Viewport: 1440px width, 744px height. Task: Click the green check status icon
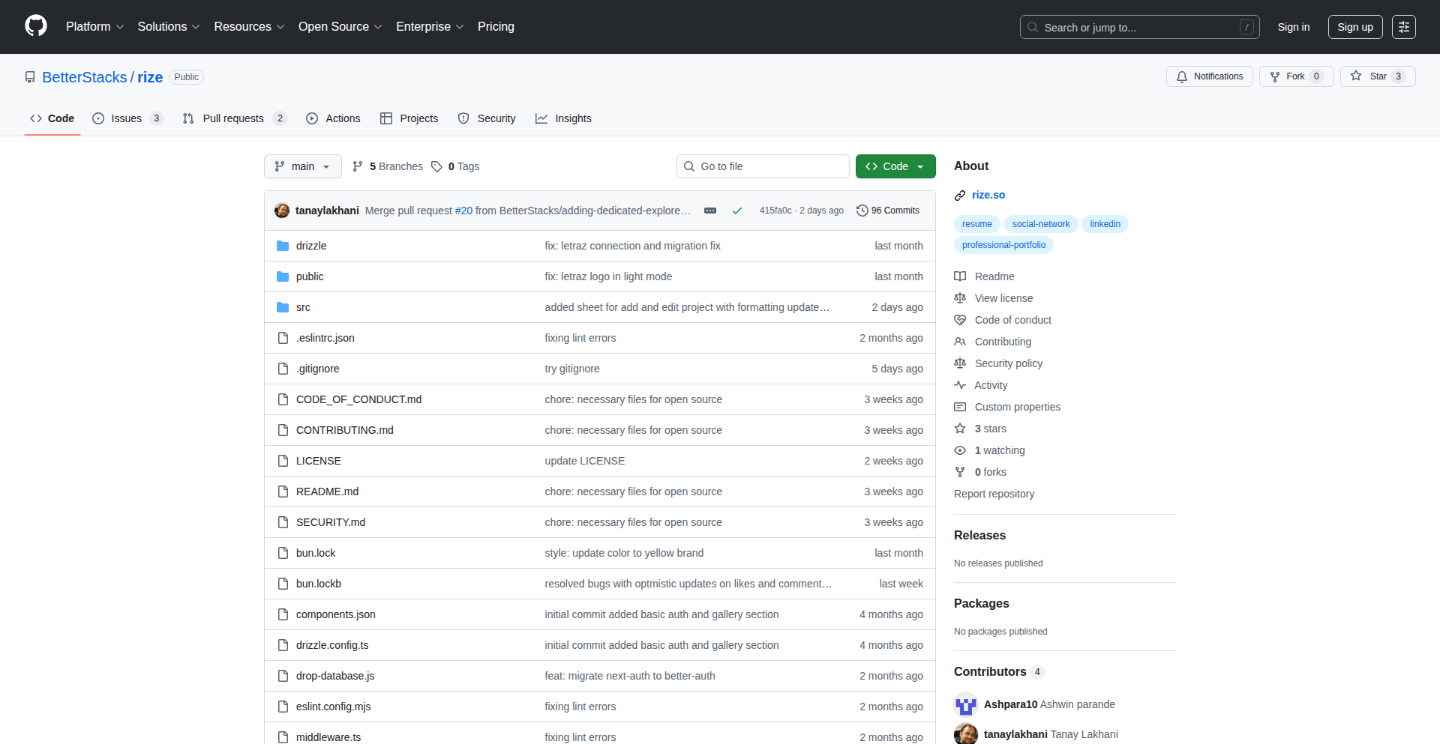[737, 211]
